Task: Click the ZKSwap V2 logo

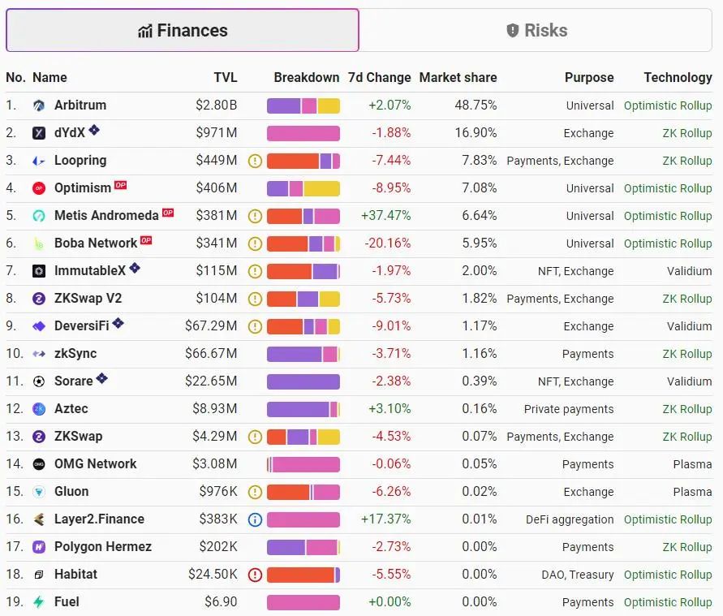Action: 39,299
